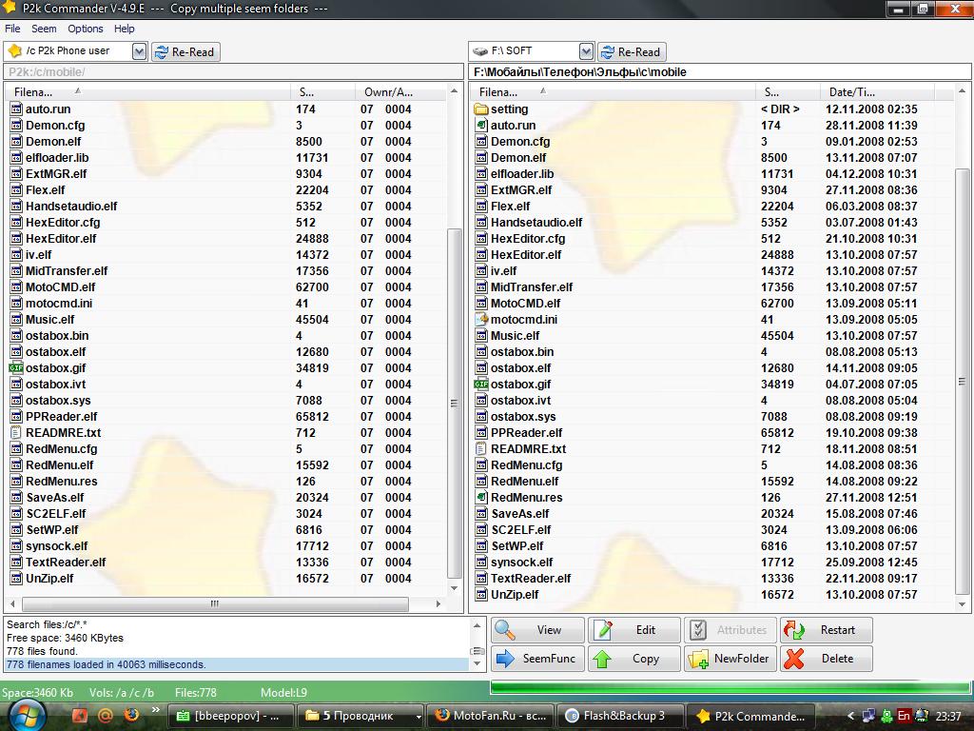
Task: Select the MotoCMD.elf icon in the phone panel
Action: pos(16,287)
